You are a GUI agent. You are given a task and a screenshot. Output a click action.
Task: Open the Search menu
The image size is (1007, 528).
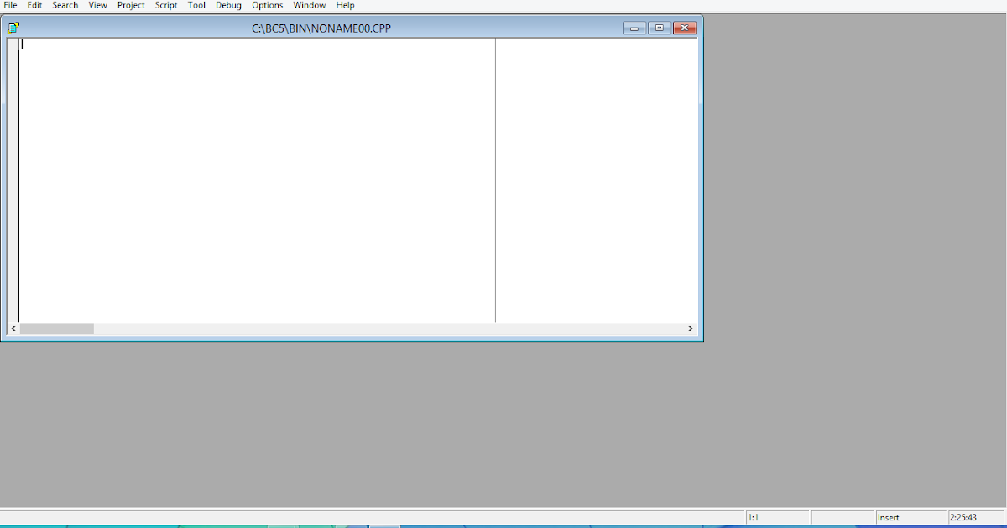pos(65,5)
